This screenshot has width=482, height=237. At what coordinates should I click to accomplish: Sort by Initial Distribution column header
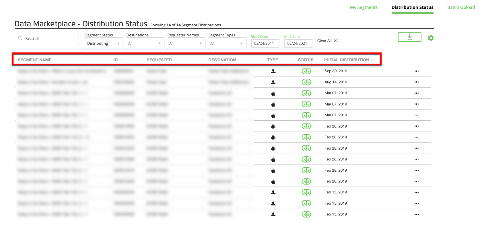(x=349, y=60)
